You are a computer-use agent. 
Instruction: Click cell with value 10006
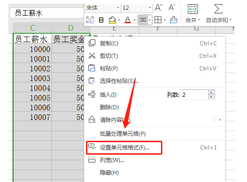pyautogui.click(x=33, y=107)
